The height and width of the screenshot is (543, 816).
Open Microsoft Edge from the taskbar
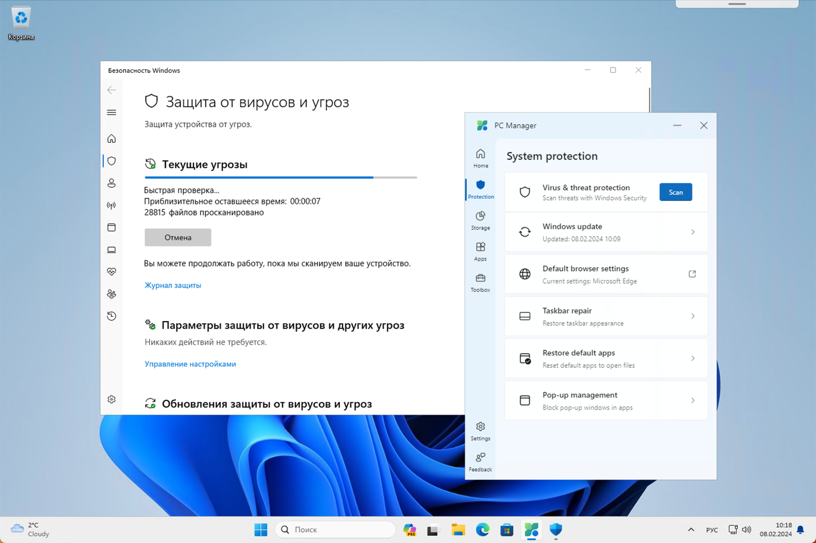(483, 529)
